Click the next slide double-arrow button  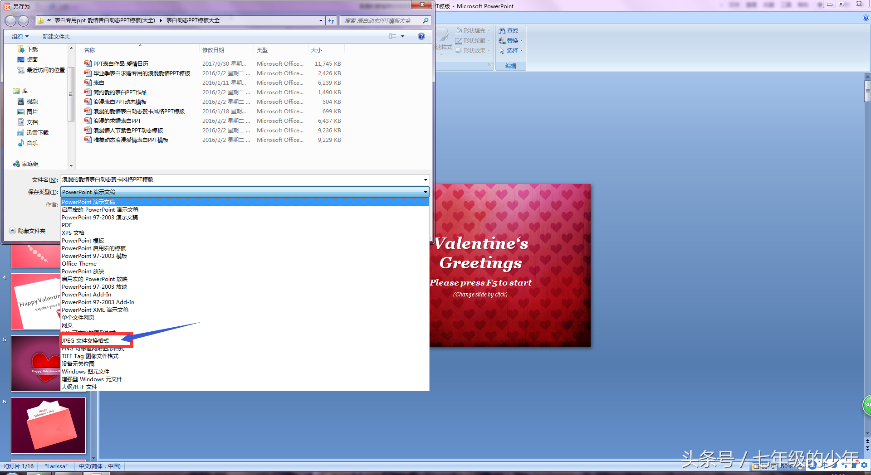pos(867,448)
